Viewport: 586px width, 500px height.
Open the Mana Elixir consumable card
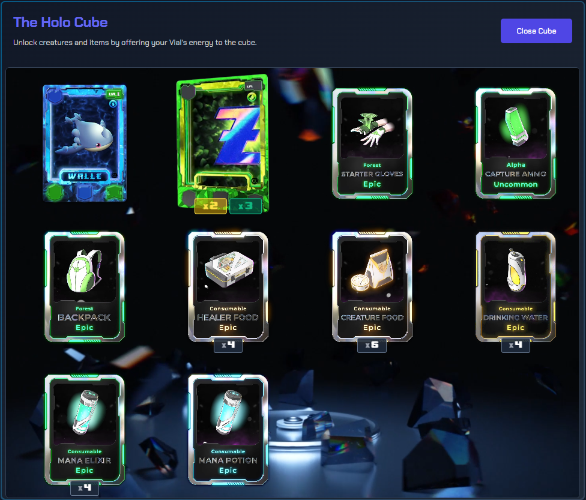(85, 430)
